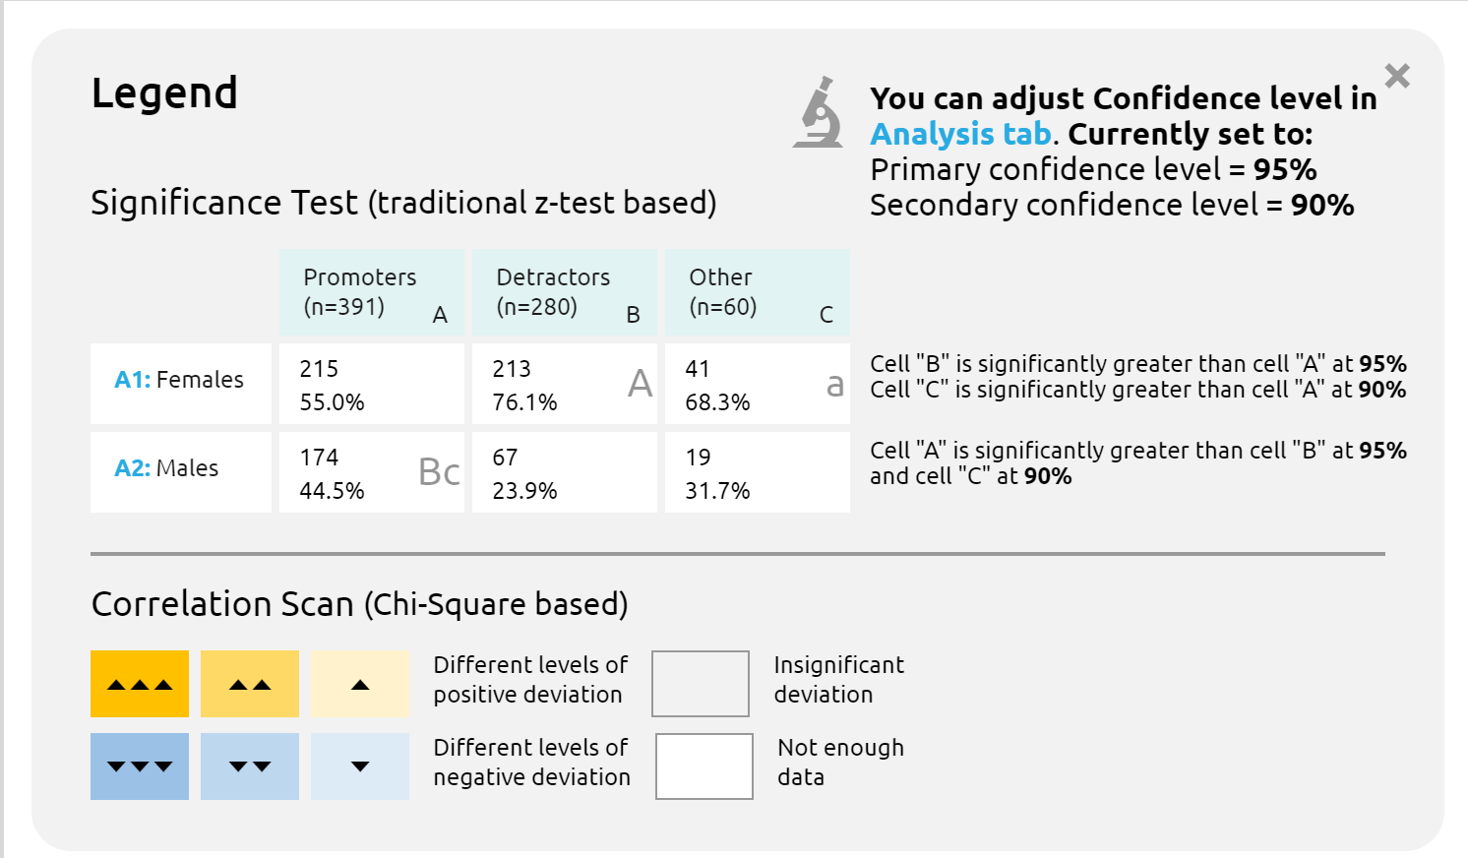Select the single up-arrow positive deviation swatch
Viewport: 1468px width, 858px height.
pyautogui.click(x=360, y=684)
